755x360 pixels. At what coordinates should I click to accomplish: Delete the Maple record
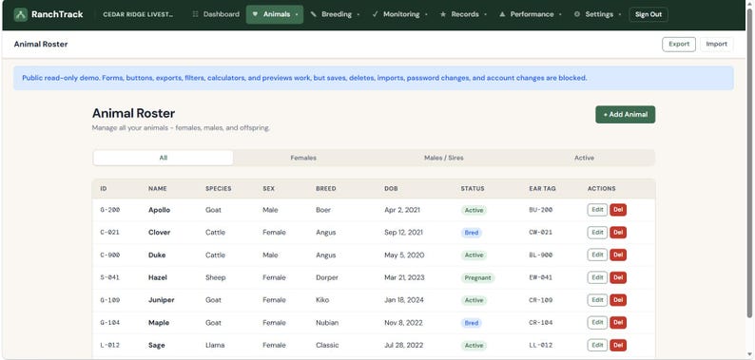618,323
